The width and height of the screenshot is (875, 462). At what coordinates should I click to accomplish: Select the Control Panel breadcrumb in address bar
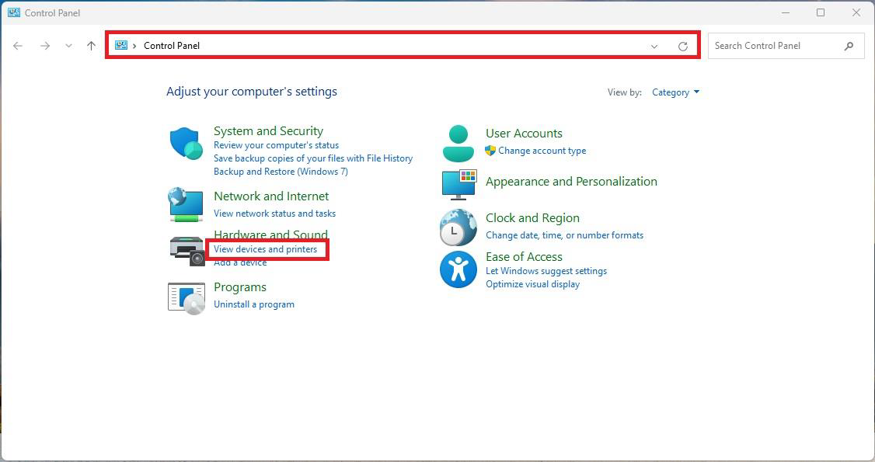(x=171, y=46)
